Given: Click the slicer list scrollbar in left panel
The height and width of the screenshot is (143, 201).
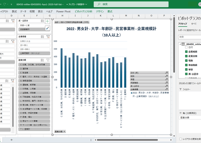Looking at the screenshot, I should point(13,107).
